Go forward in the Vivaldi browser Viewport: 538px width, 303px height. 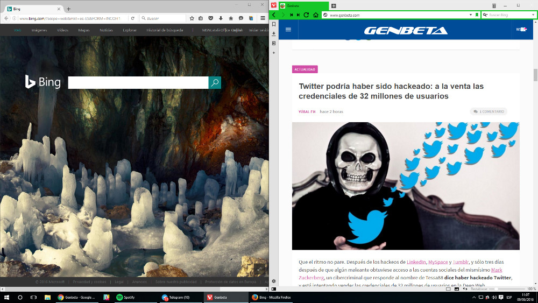click(x=283, y=15)
